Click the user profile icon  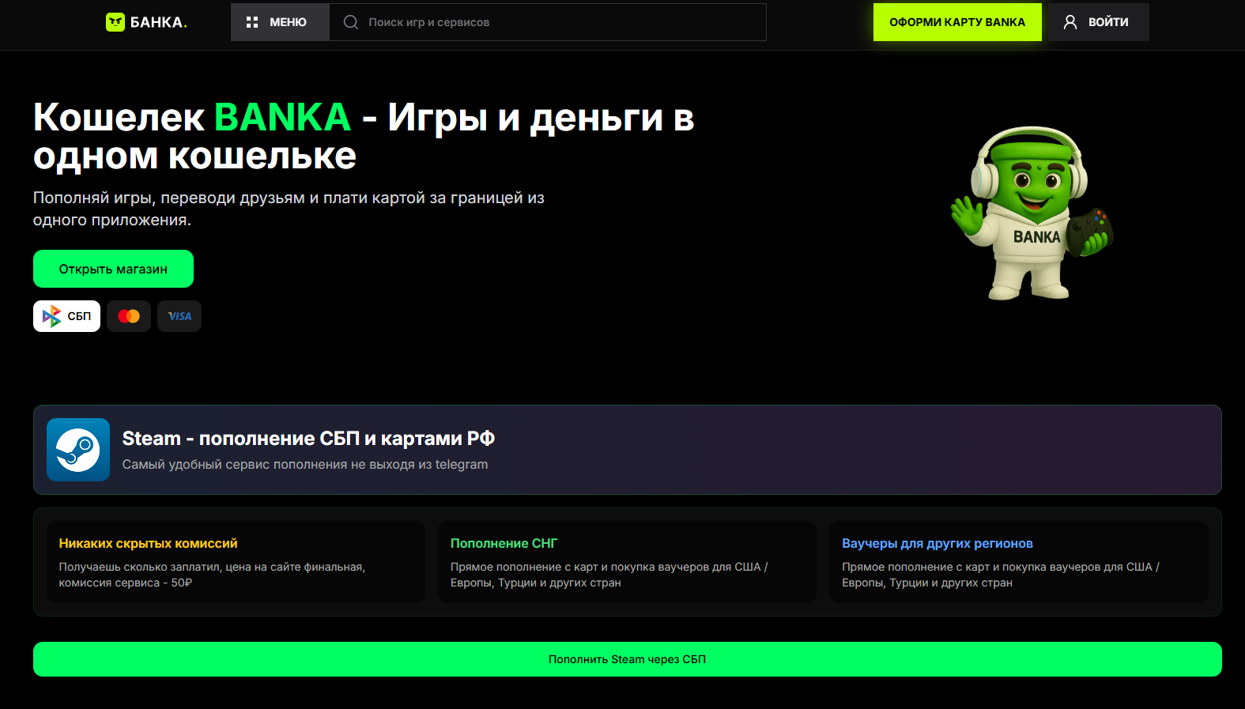(1070, 22)
